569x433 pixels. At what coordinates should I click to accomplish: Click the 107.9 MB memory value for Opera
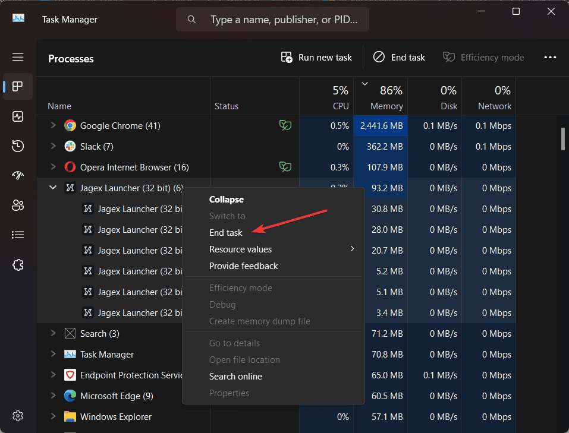[385, 167]
